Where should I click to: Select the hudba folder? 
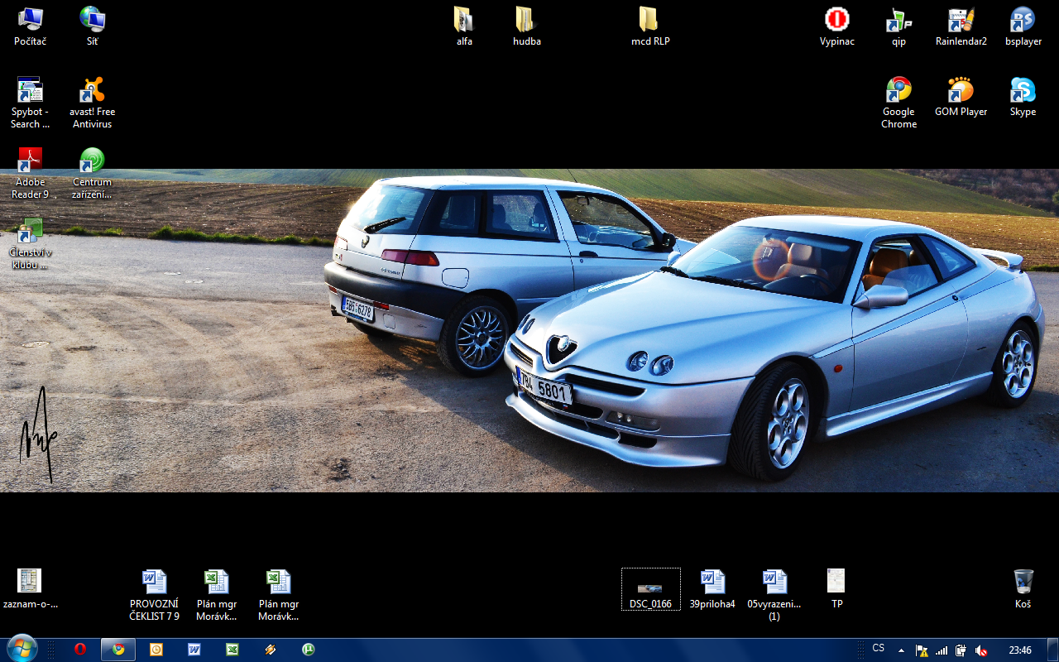(x=526, y=19)
